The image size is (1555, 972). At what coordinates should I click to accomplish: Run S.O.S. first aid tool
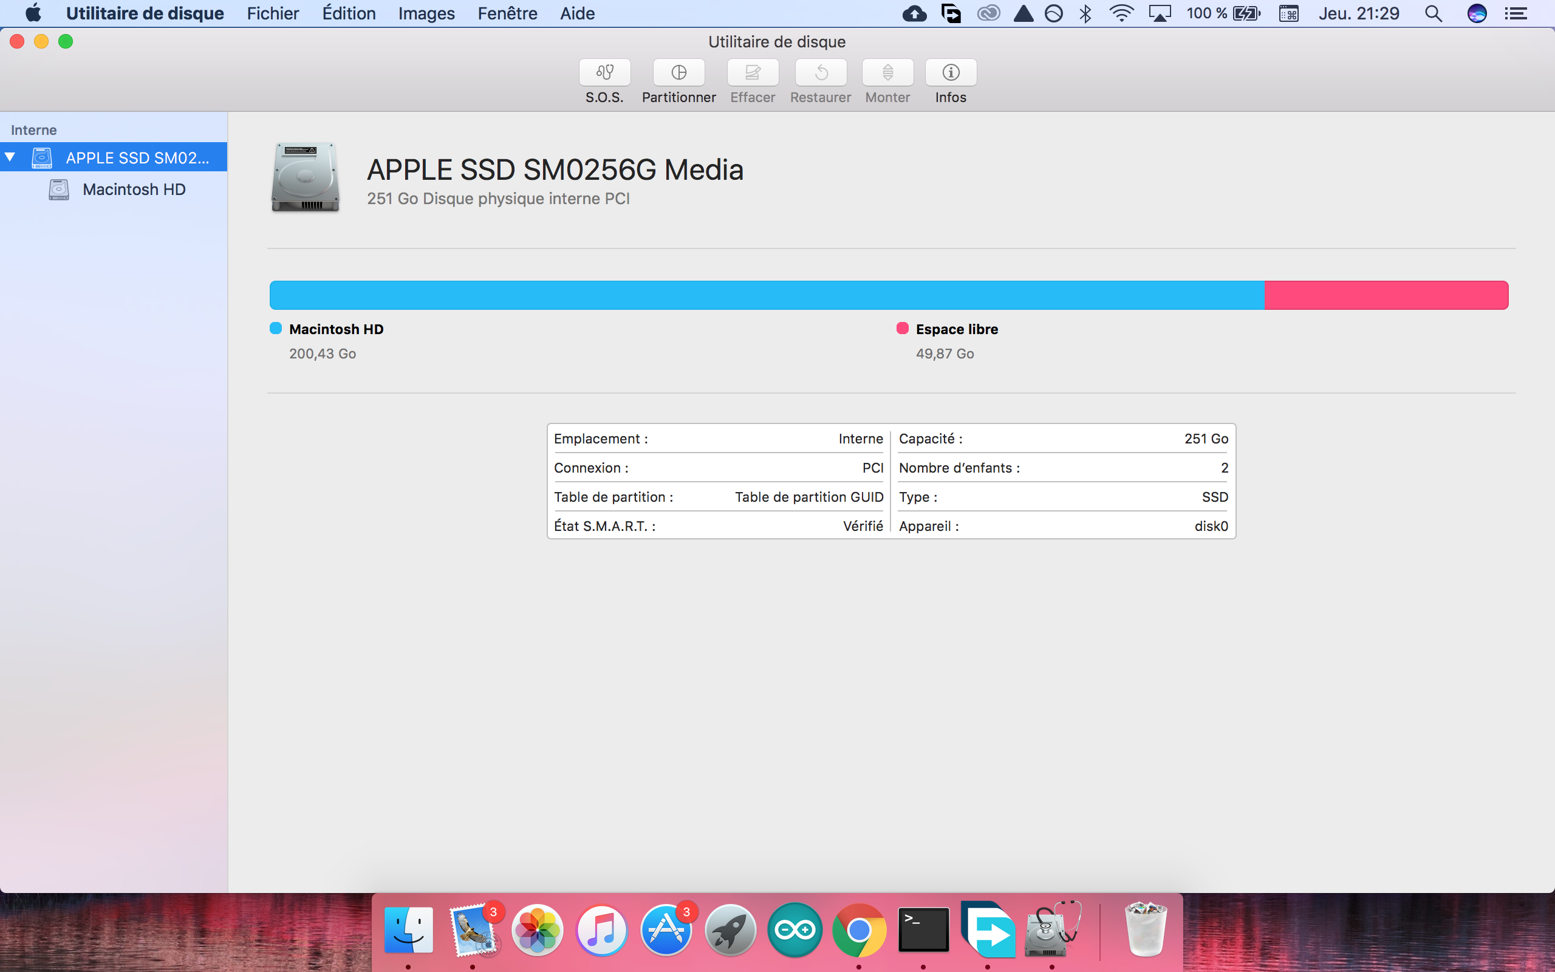[604, 73]
